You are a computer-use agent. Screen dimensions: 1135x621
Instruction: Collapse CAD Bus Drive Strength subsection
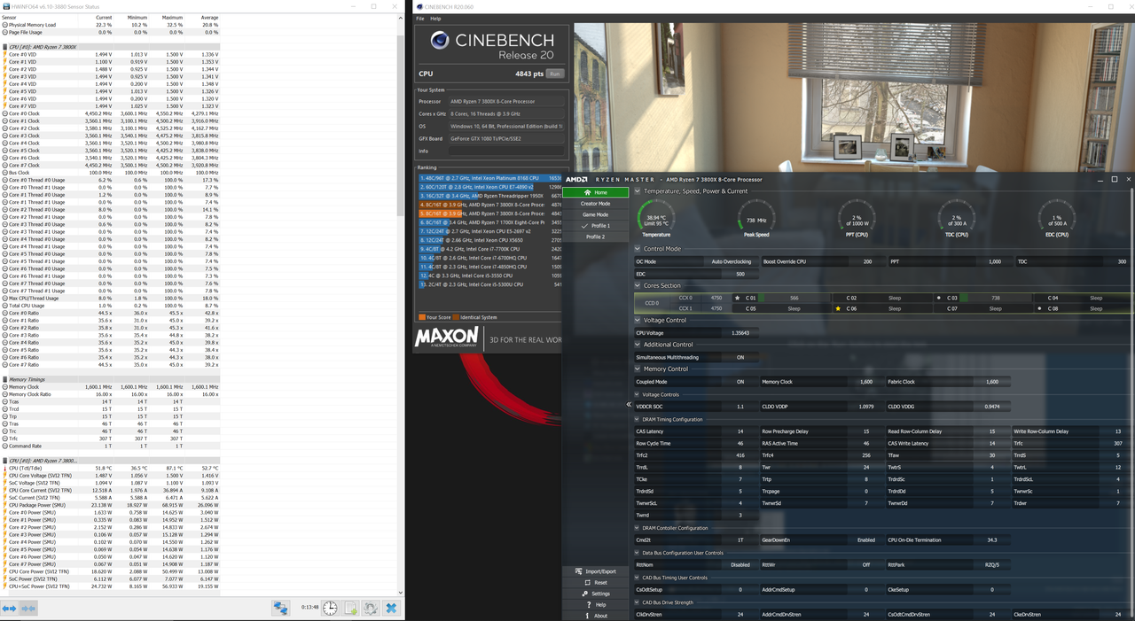pos(638,602)
